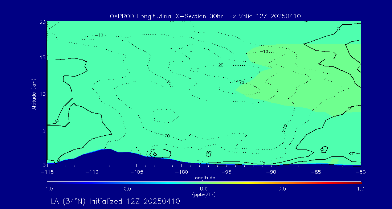392x209 pixels.
Task: Click the "(ppbv/hr)" units label
Action: click(204, 194)
